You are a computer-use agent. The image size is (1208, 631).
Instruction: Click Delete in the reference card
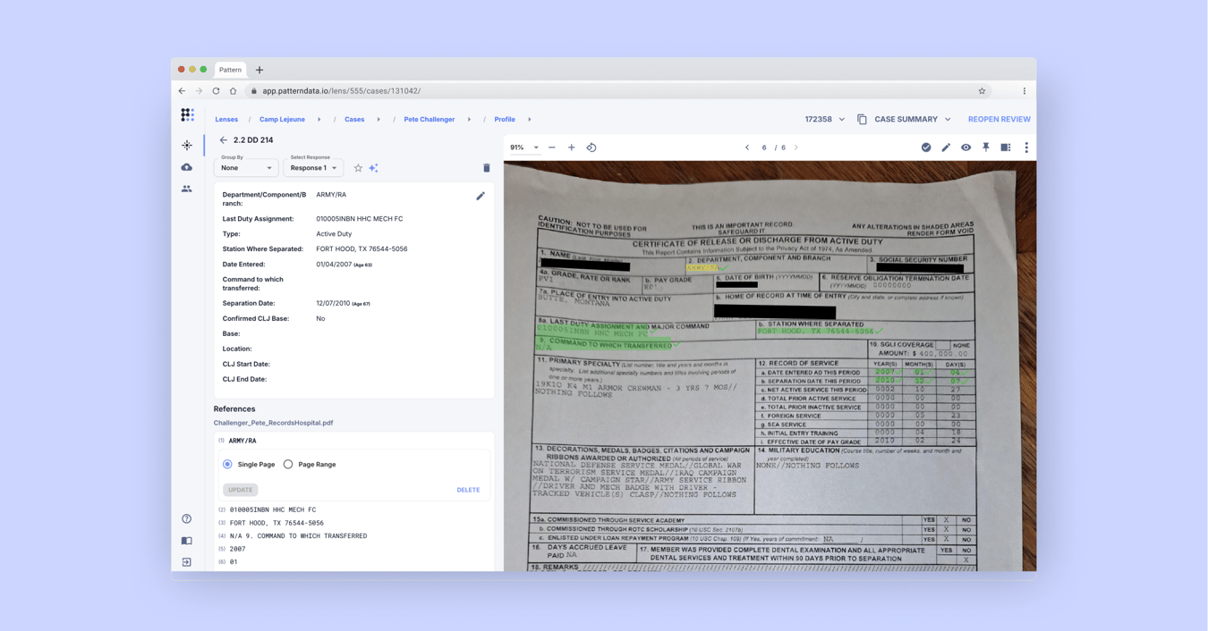(x=468, y=490)
